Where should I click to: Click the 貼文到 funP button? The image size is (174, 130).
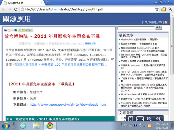coord(25,30)
